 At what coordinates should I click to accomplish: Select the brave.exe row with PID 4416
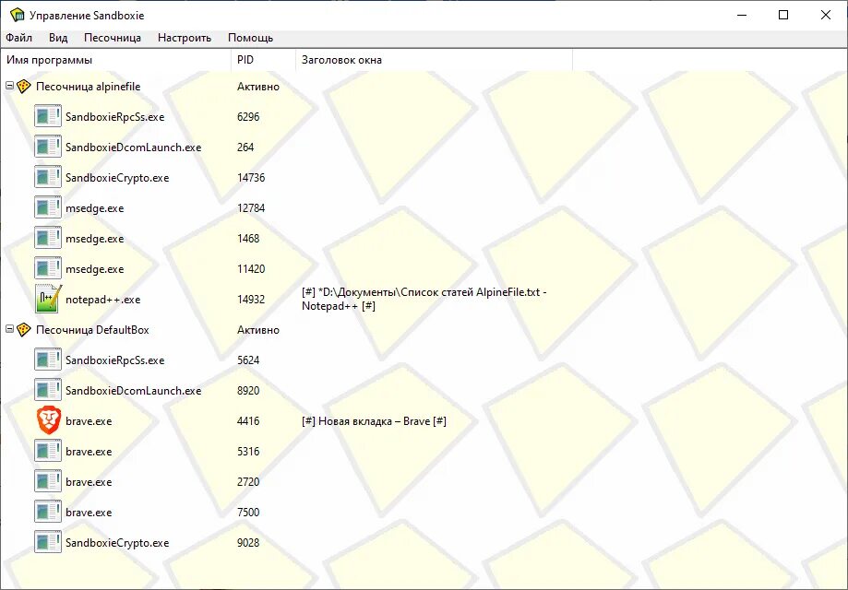(89, 421)
